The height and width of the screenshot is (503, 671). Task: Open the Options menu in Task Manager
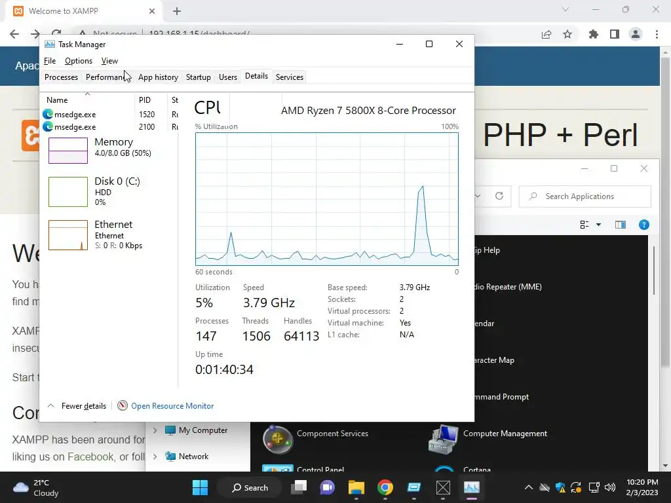click(79, 61)
